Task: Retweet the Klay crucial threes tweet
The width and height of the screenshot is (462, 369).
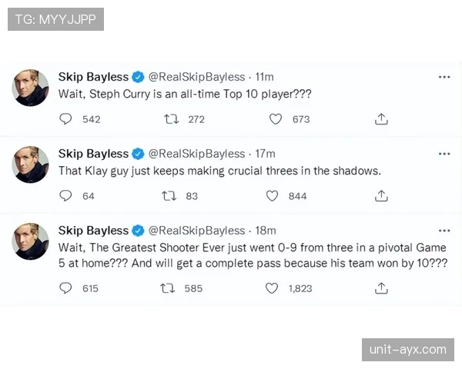Action: coord(169,196)
